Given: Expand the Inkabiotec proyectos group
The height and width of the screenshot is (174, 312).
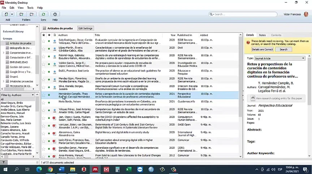Looking at the screenshot, I should pos(3,81).
